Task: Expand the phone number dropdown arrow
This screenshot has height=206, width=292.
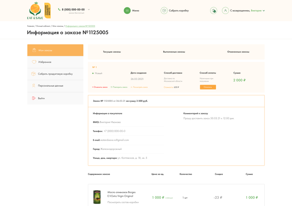Action: pos(89,9)
